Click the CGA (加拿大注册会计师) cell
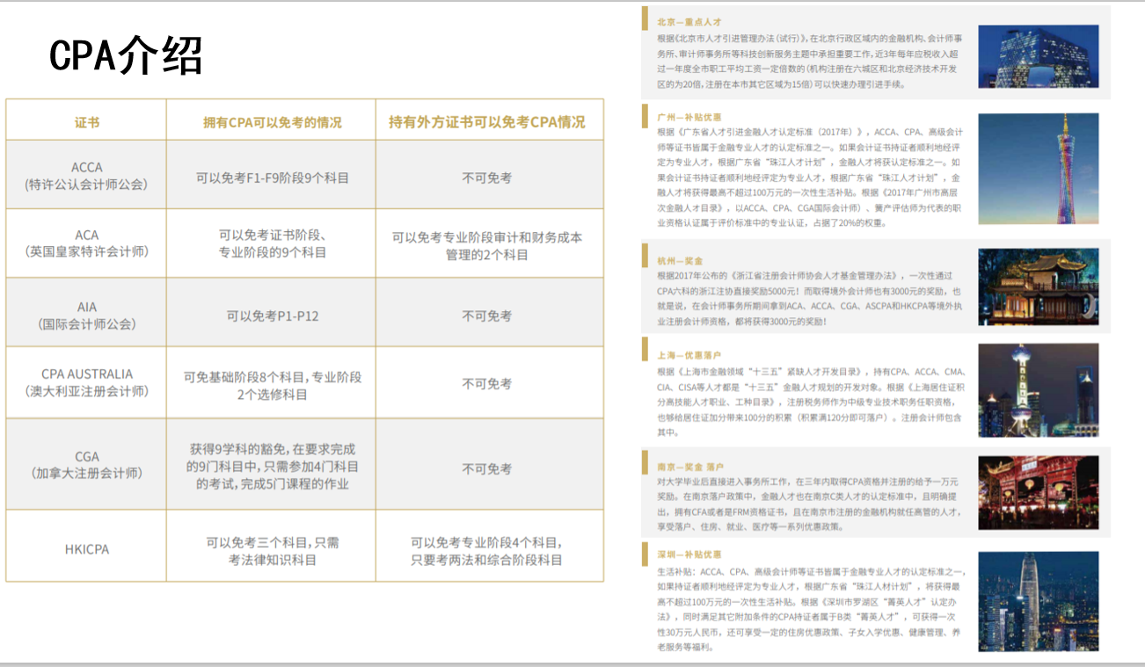Viewport: 1145px width, 667px height. (x=85, y=464)
